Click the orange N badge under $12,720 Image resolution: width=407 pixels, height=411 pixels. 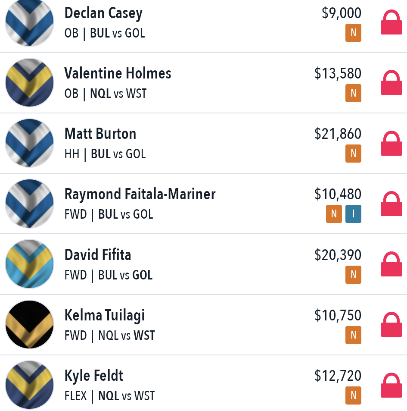pos(353,395)
